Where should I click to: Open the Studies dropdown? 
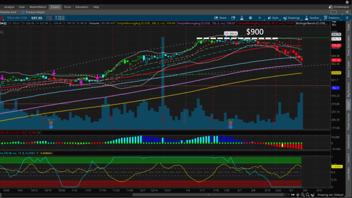(312, 18)
